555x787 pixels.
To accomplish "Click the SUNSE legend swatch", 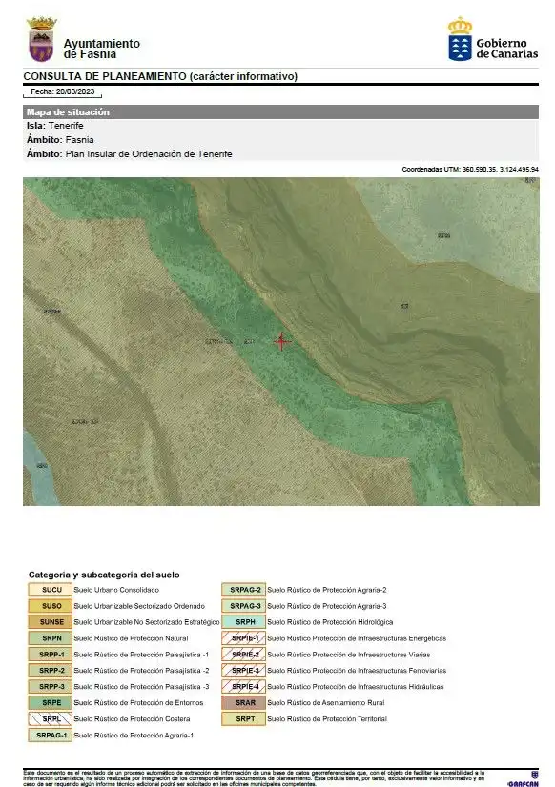I will (51, 622).
